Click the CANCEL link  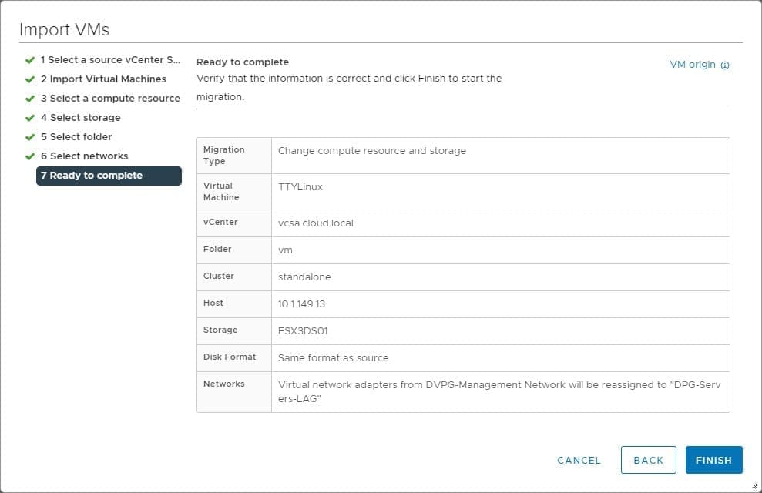[579, 460]
